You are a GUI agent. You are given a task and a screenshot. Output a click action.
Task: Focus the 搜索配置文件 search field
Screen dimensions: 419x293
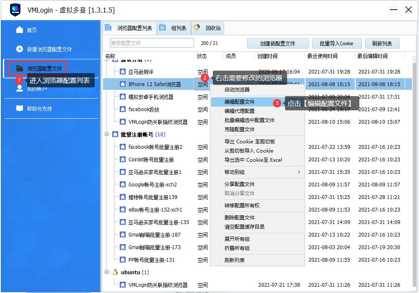(152, 43)
